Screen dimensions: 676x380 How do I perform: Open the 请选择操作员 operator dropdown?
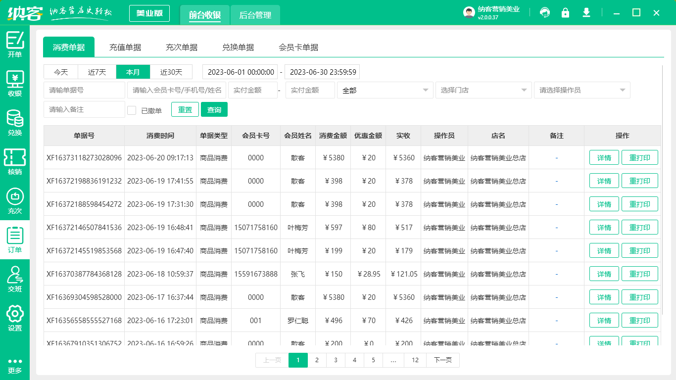[x=582, y=90]
